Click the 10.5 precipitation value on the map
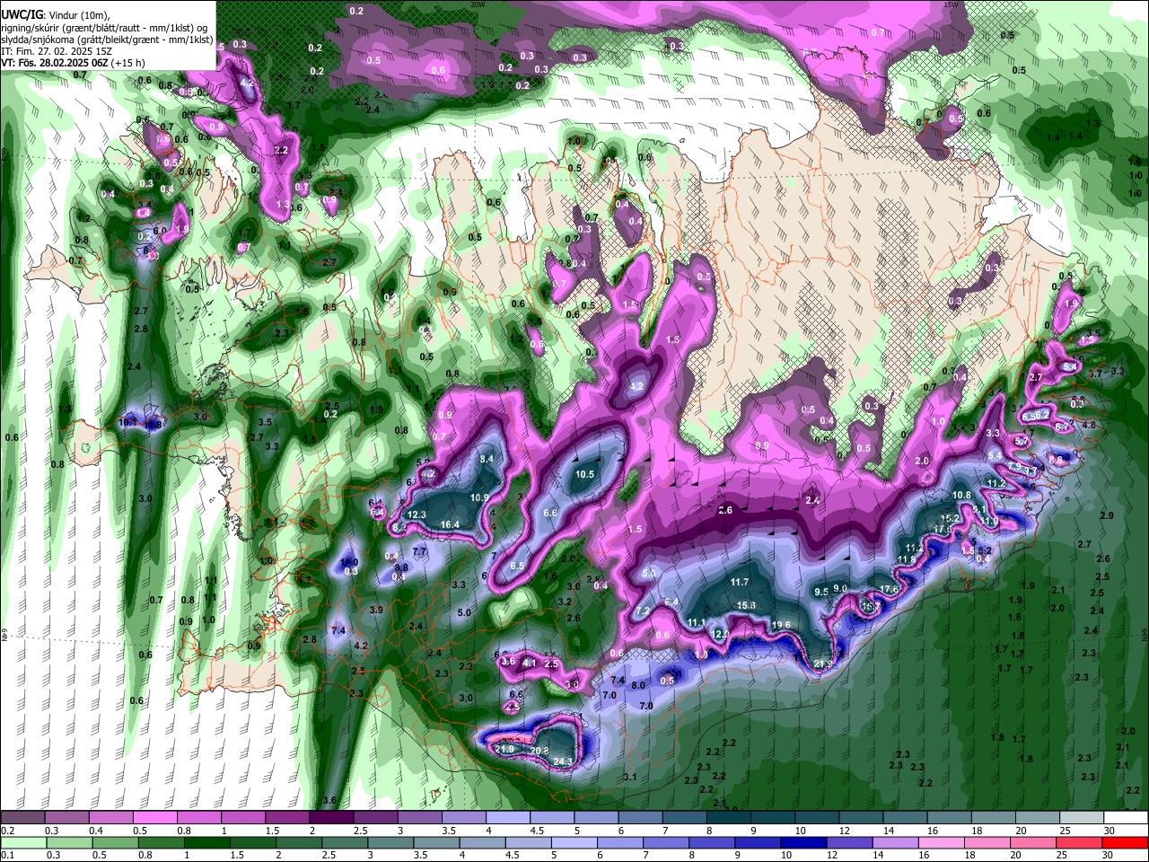1149x862 pixels. 585,474
